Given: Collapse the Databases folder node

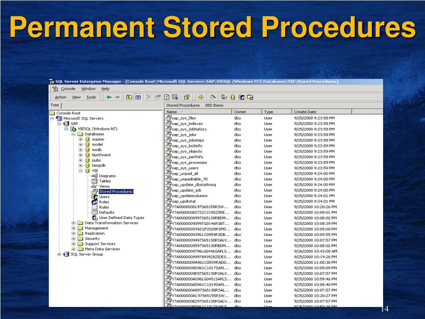Looking at the screenshot, I should point(73,134).
